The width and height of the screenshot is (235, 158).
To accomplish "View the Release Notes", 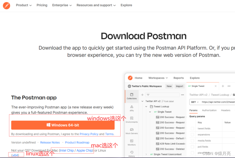I will click(x=50, y=142).
